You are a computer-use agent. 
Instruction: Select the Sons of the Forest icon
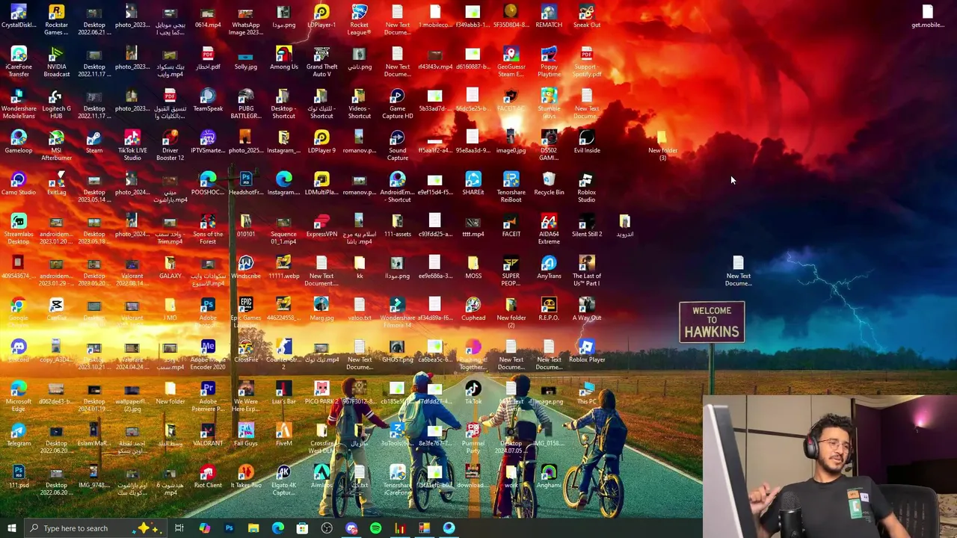[208, 229]
